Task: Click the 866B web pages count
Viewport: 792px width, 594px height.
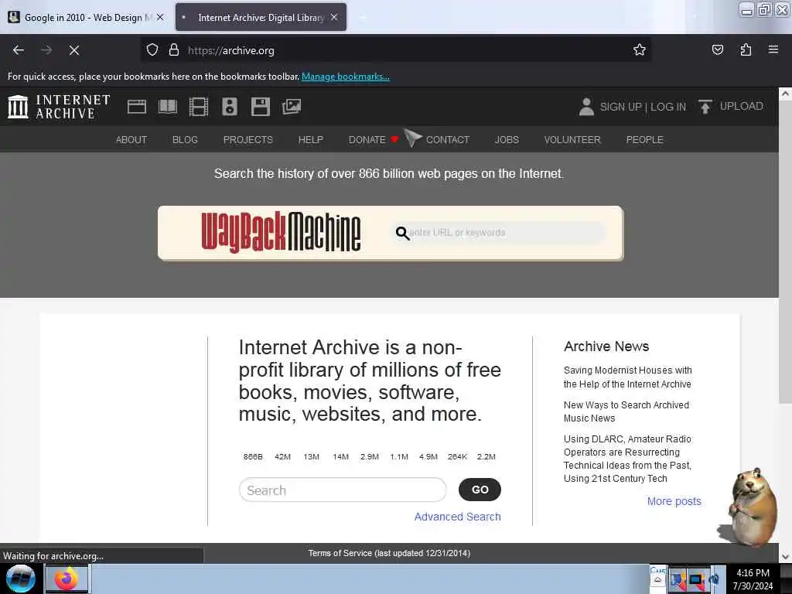Action: (x=253, y=456)
